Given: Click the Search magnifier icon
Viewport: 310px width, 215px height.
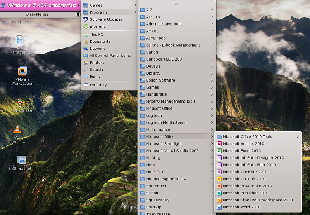Looking at the screenshot, I should pyautogui.click(x=86, y=70).
